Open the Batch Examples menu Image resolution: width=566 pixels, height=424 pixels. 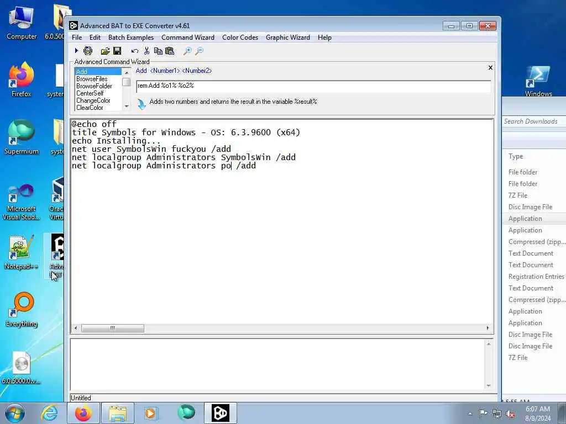pyautogui.click(x=131, y=38)
